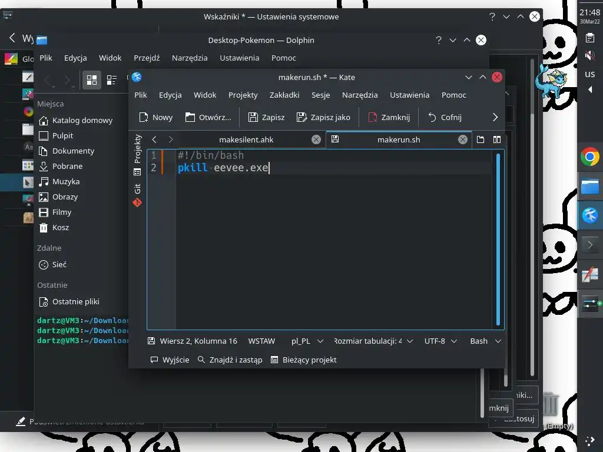The width and height of the screenshot is (603, 452).
Task: Open Pobrane in Dolphin places
Action: 61,167
